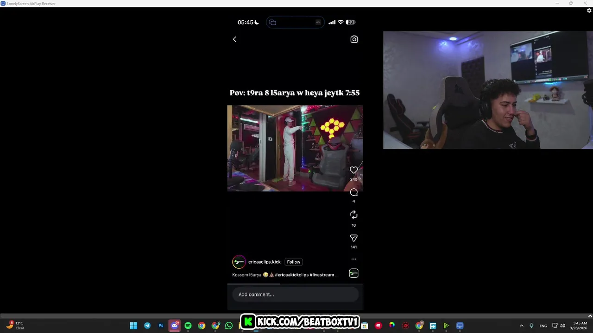The height and width of the screenshot is (333, 593).
Task: Open Discord from the taskbar
Action: coord(174,326)
